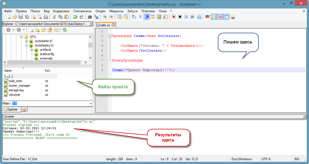Switch to the hello.os document tab

tap(105, 25)
